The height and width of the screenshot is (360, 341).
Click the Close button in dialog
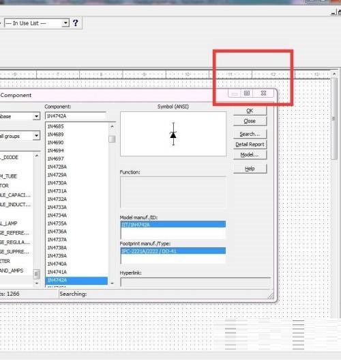[250, 121]
